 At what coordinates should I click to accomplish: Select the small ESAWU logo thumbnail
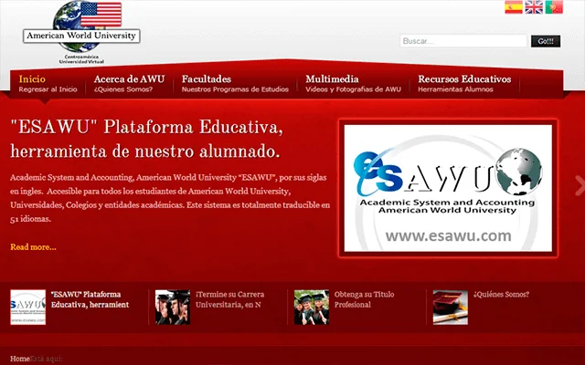[28, 308]
